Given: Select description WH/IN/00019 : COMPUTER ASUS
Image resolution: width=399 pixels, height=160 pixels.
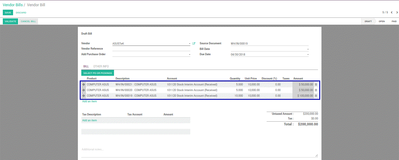Looking at the screenshot, I should 136,96.
